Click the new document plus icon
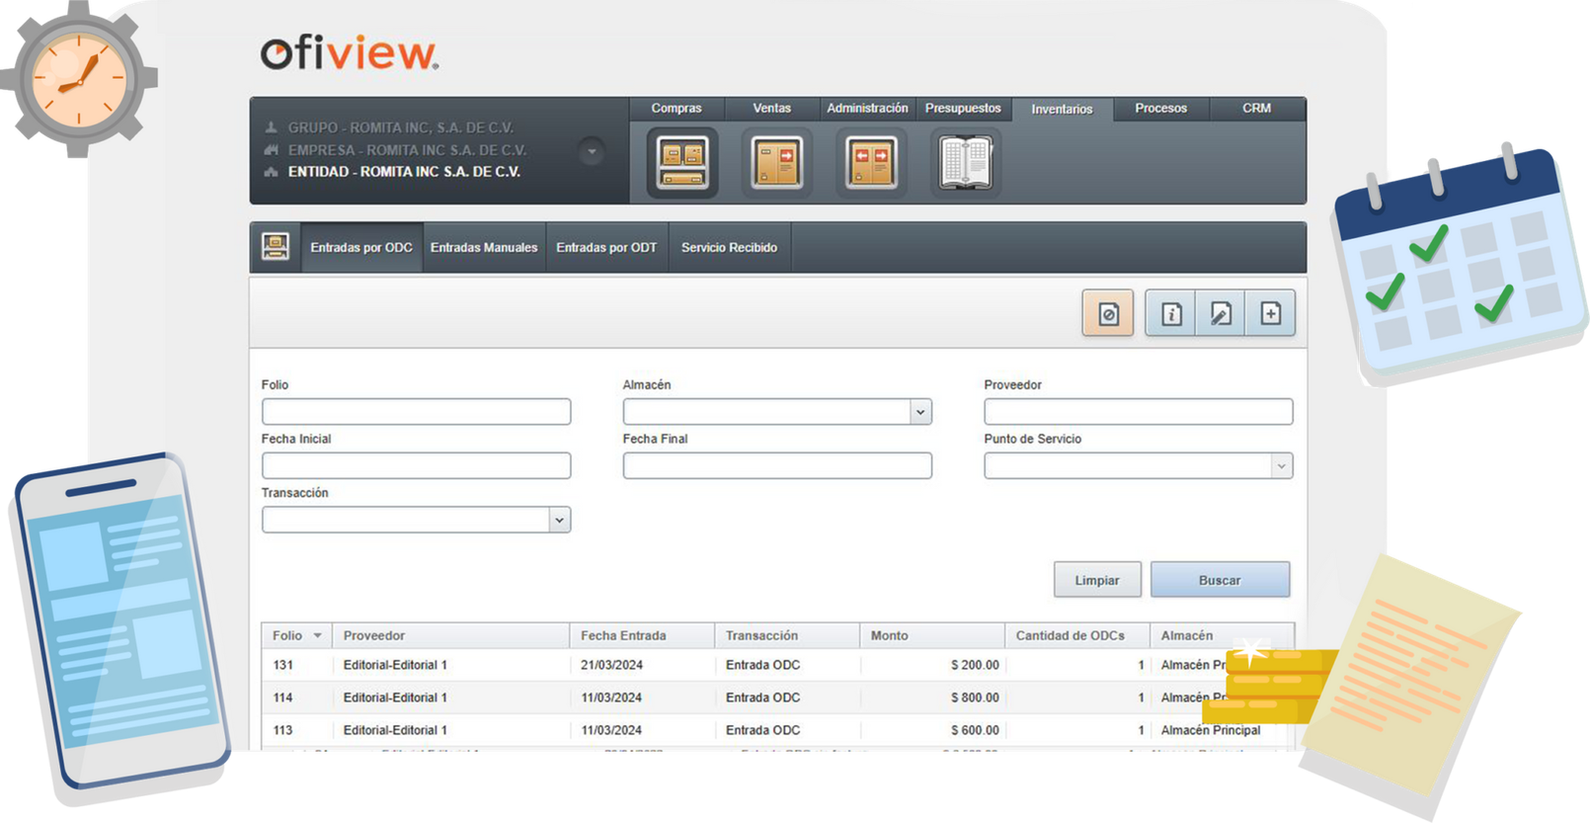 pos(1271,314)
